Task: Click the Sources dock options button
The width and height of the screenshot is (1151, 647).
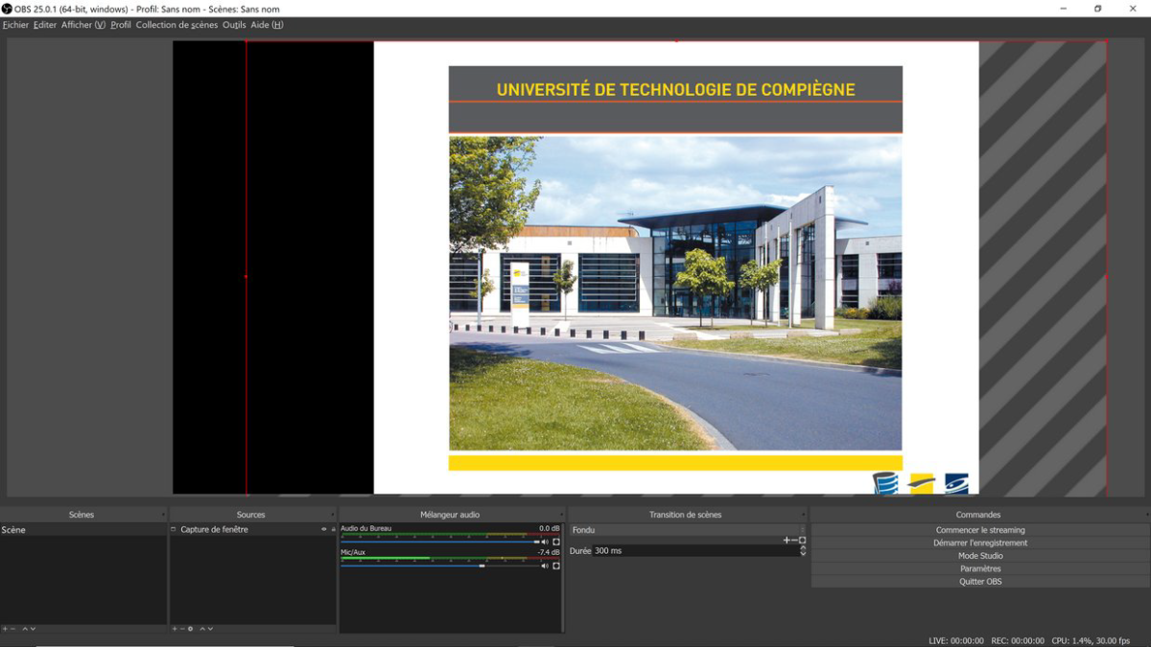Action: coord(333,515)
